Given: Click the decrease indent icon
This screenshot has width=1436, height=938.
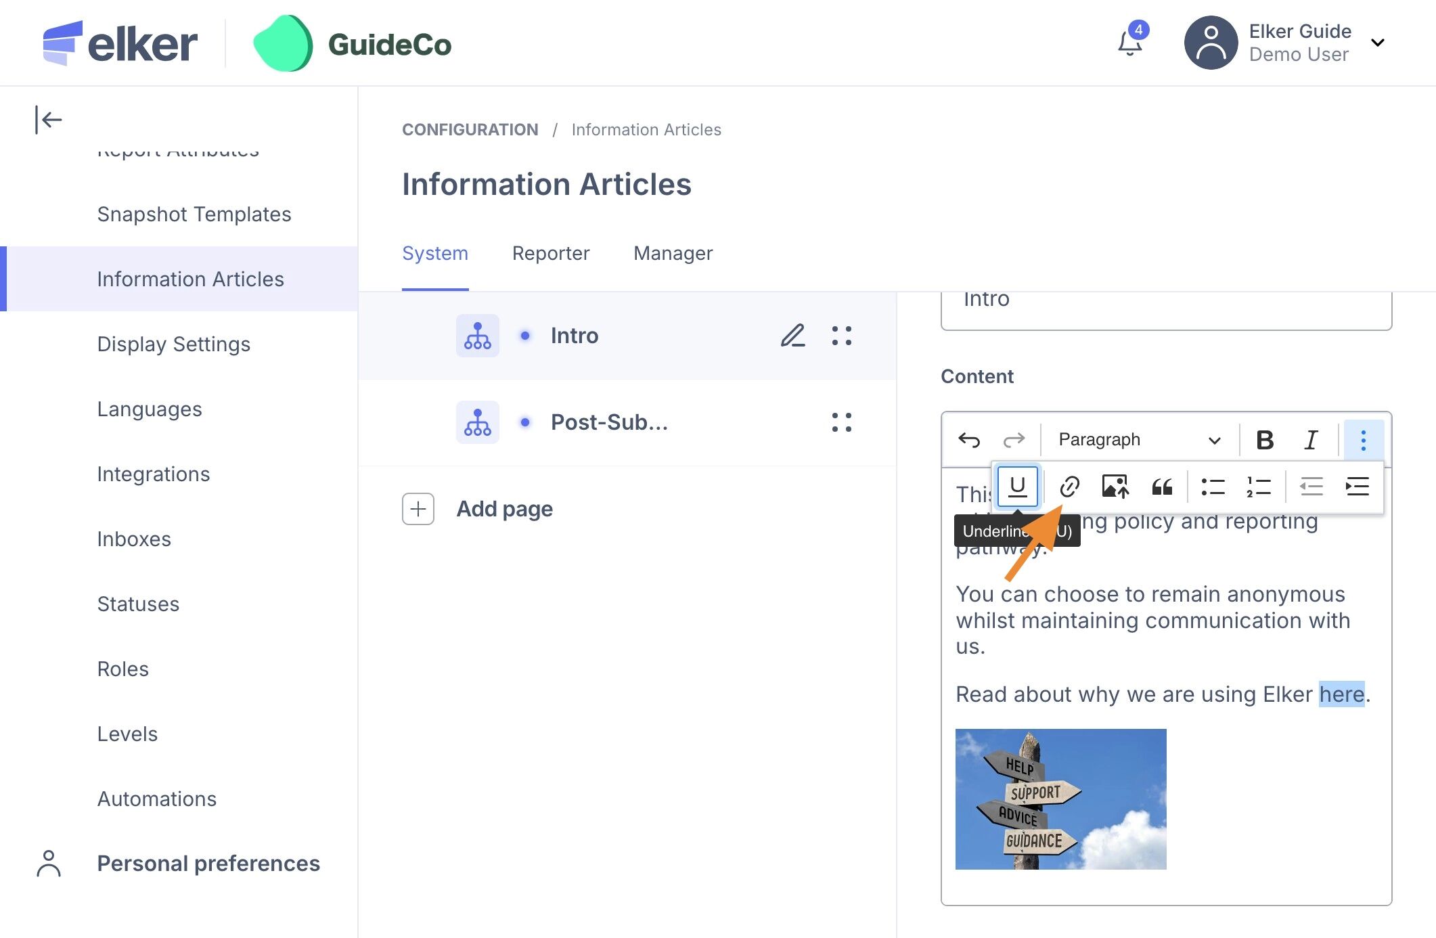Looking at the screenshot, I should (1311, 486).
